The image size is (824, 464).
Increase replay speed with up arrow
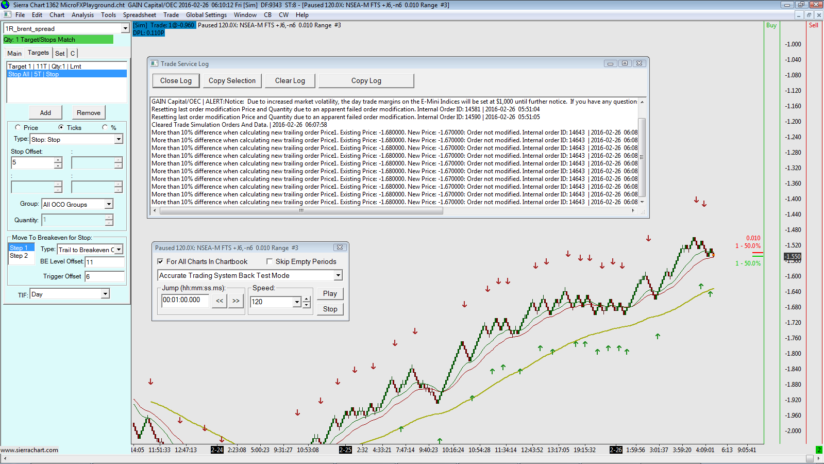[307, 299]
